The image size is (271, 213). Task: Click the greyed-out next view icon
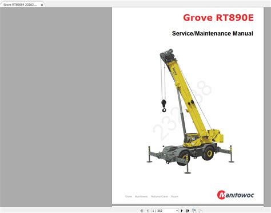click(200, 211)
